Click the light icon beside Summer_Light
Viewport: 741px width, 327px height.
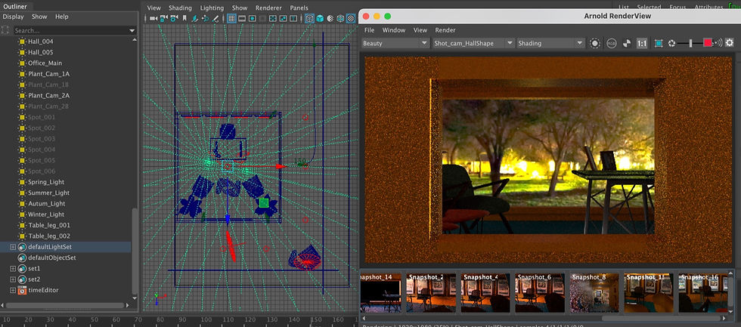(x=22, y=193)
